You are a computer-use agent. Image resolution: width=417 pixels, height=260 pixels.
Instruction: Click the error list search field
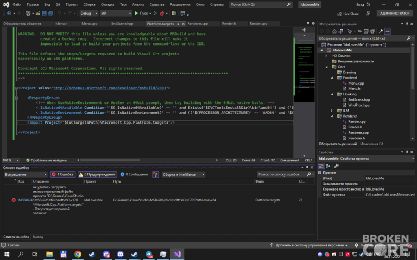click(x=282, y=174)
